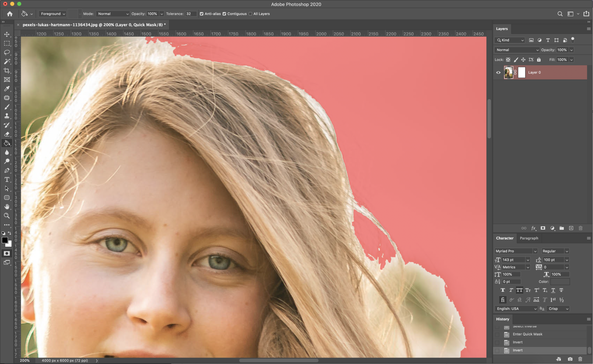Enable the All Layers checkbox

tap(250, 14)
